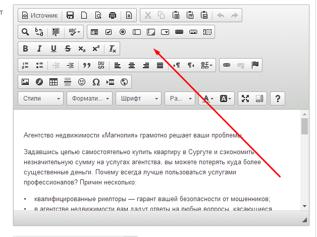Toggle underline formatting

[x=54, y=49]
